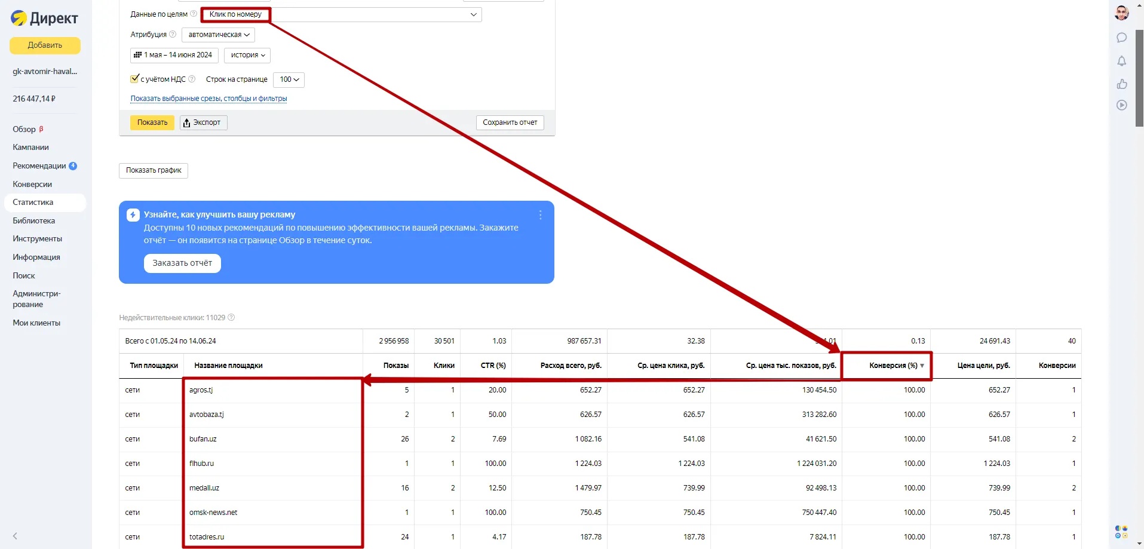Open rows per page '100' dropdown
The image size is (1144, 549).
289,79
